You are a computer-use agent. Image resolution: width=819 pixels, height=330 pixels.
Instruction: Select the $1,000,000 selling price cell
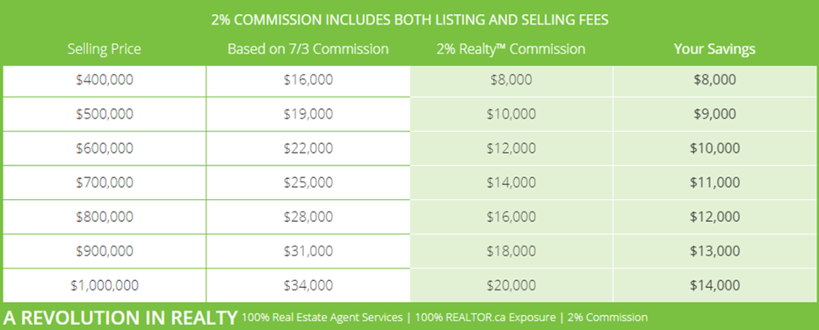point(105,285)
